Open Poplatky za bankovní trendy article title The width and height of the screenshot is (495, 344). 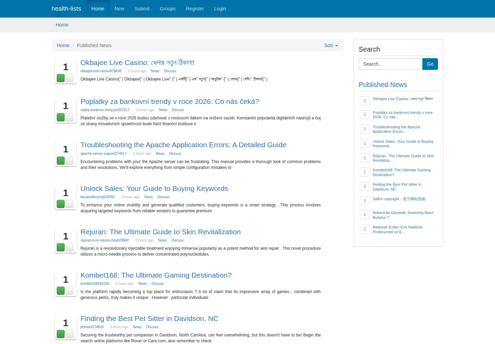tap(170, 101)
